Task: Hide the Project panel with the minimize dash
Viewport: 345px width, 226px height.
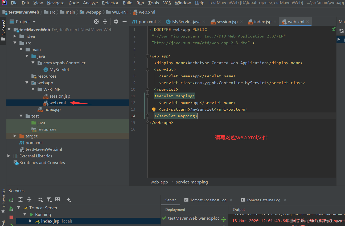Action: (x=124, y=22)
